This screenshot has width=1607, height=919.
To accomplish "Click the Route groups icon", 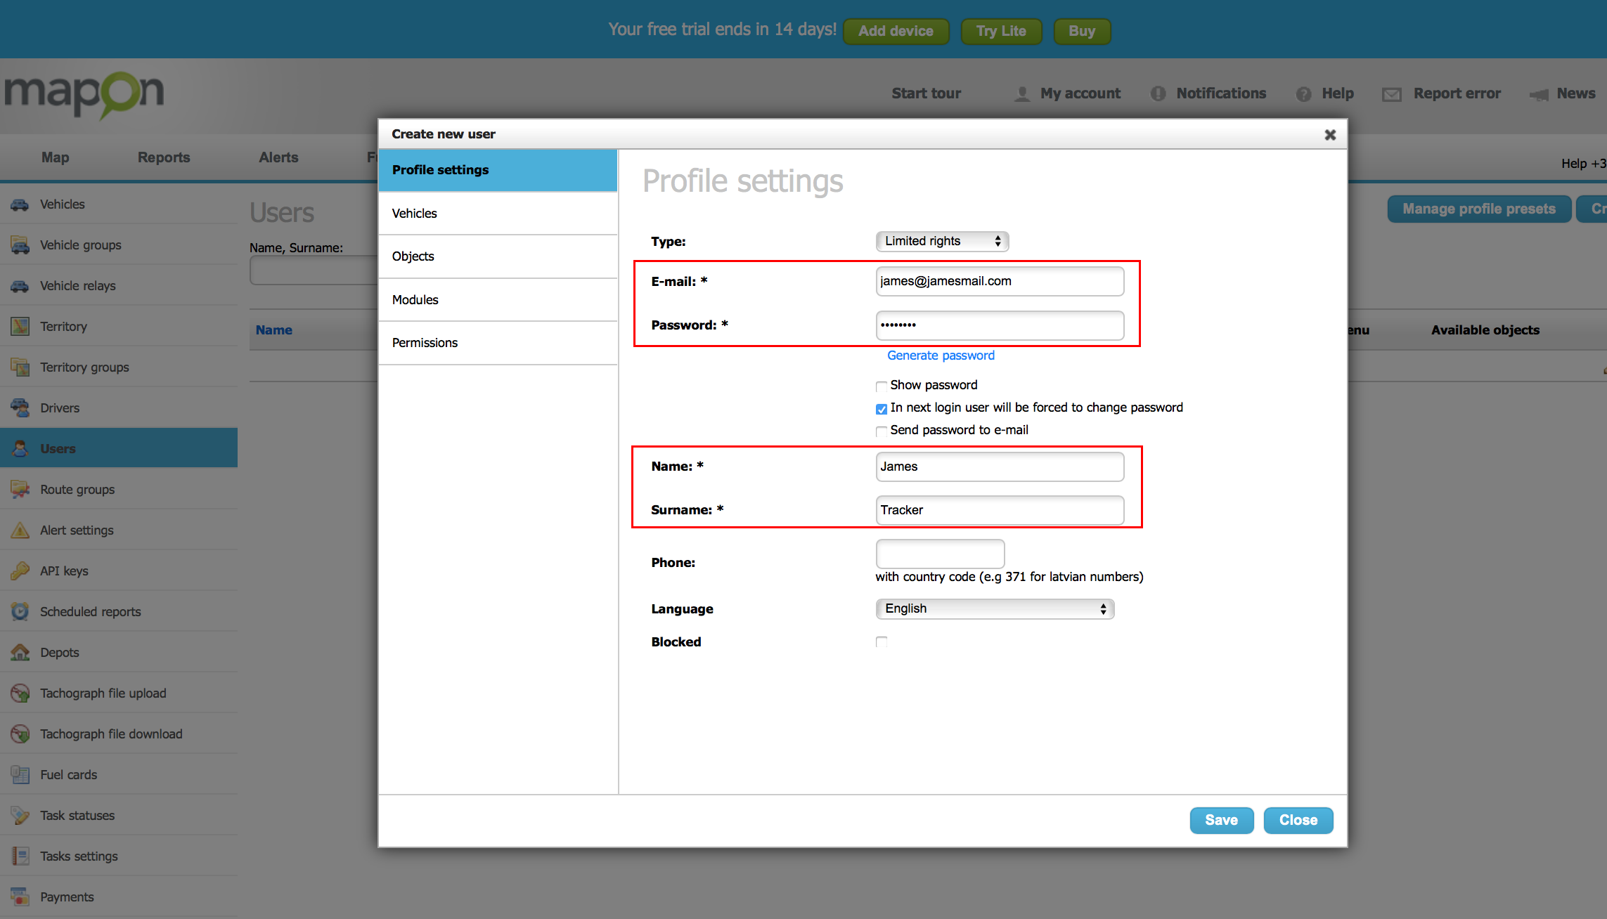I will tap(20, 490).
